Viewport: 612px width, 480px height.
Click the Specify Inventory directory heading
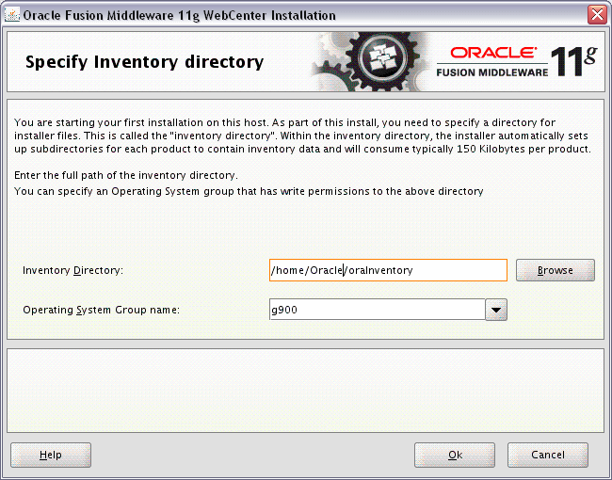(x=145, y=62)
